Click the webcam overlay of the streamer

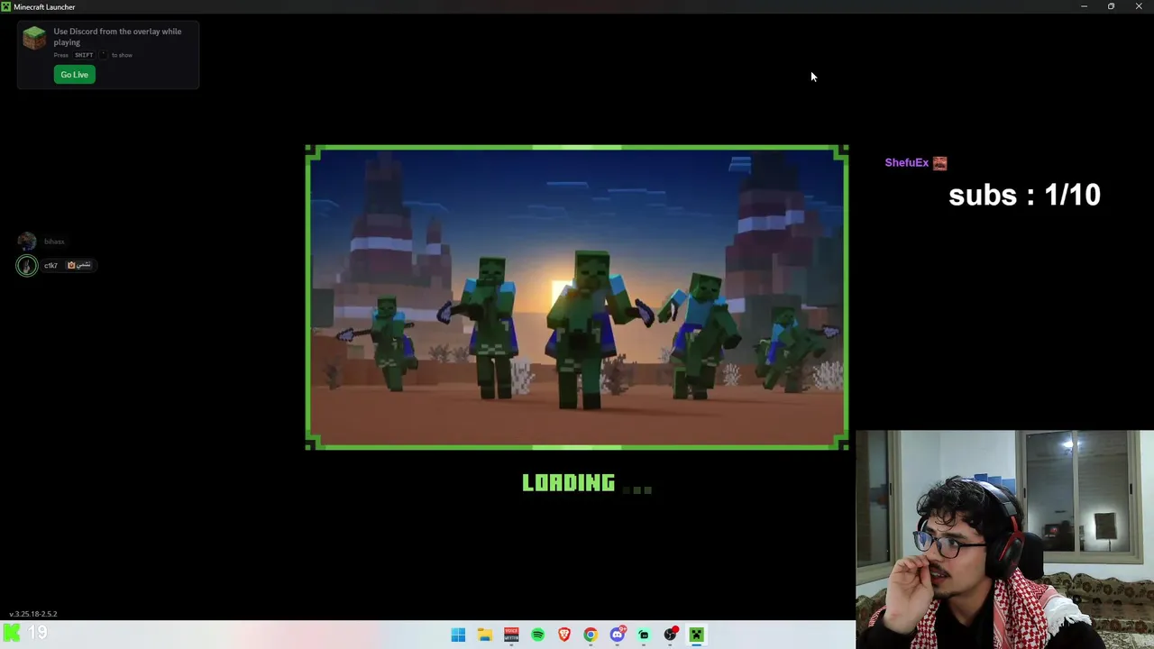1004,539
